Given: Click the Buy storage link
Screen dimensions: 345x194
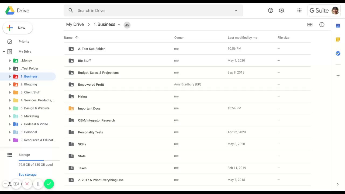Looking at the screenshot, I should (x=27, y=175).
